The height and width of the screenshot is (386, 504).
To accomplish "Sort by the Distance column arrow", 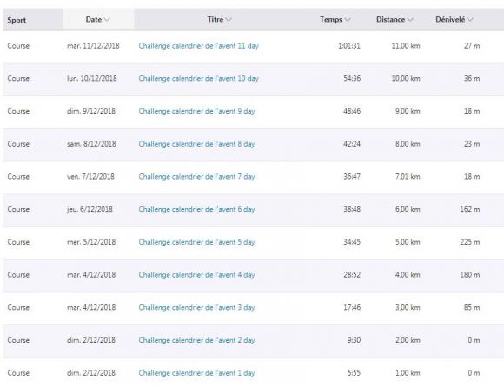I will [x=410, y=20].
